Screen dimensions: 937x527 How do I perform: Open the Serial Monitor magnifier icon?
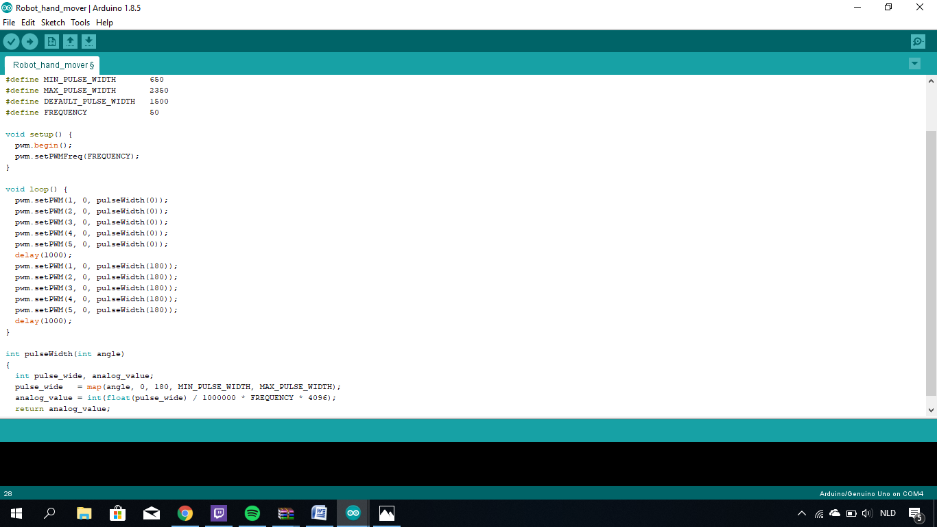[x=918, y=42]
